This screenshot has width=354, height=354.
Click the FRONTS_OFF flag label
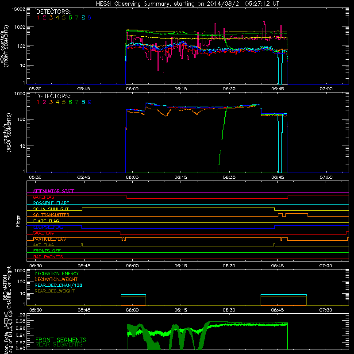click(47, 251)
